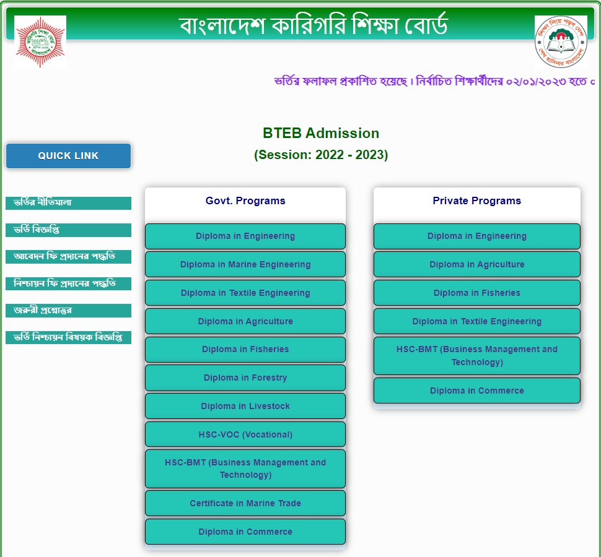Open the ভর্তির নীতিমালা quick link
Image resolution: width=601 pixels, height=557 pixels.
[69, 203]
